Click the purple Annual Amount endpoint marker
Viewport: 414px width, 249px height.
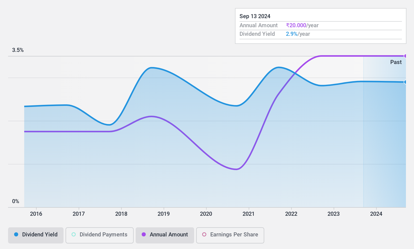click(405, 56)
